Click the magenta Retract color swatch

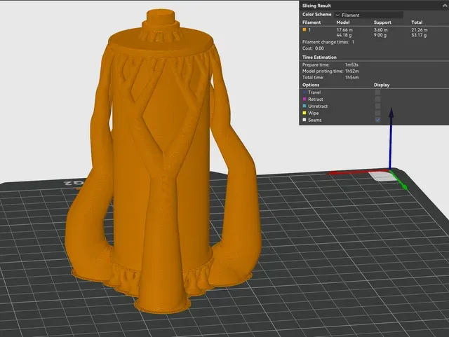[x=304, y=99]
